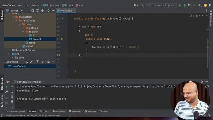Collapse the telusko folder
Viewport: 213px width, 120px height.
click(23, 32)
